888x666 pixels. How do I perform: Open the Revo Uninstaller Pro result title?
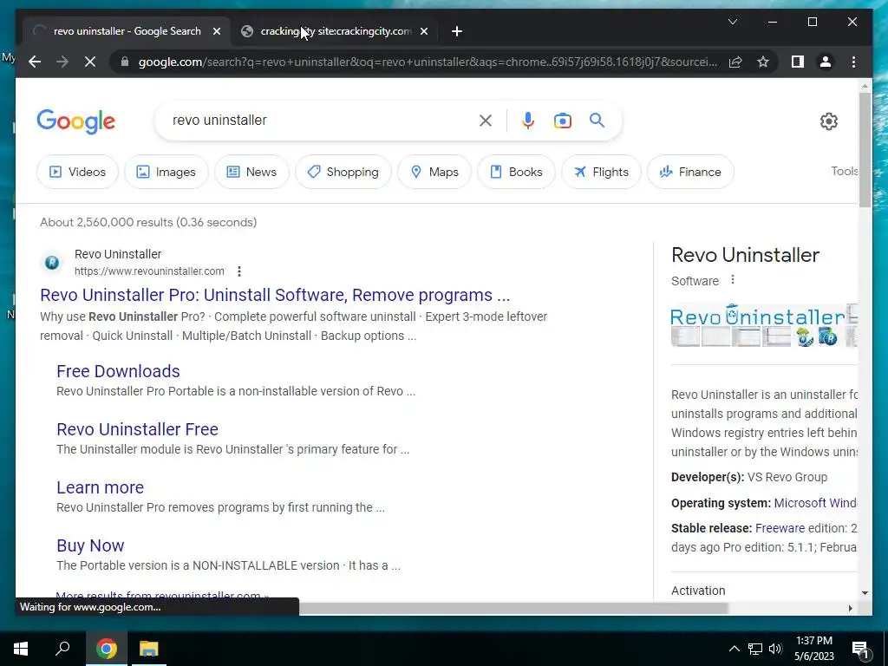click(275, 295)
